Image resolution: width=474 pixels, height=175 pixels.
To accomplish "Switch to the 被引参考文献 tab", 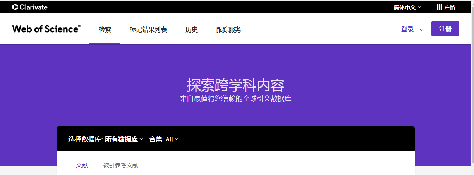I will click(x=120, y=165).
